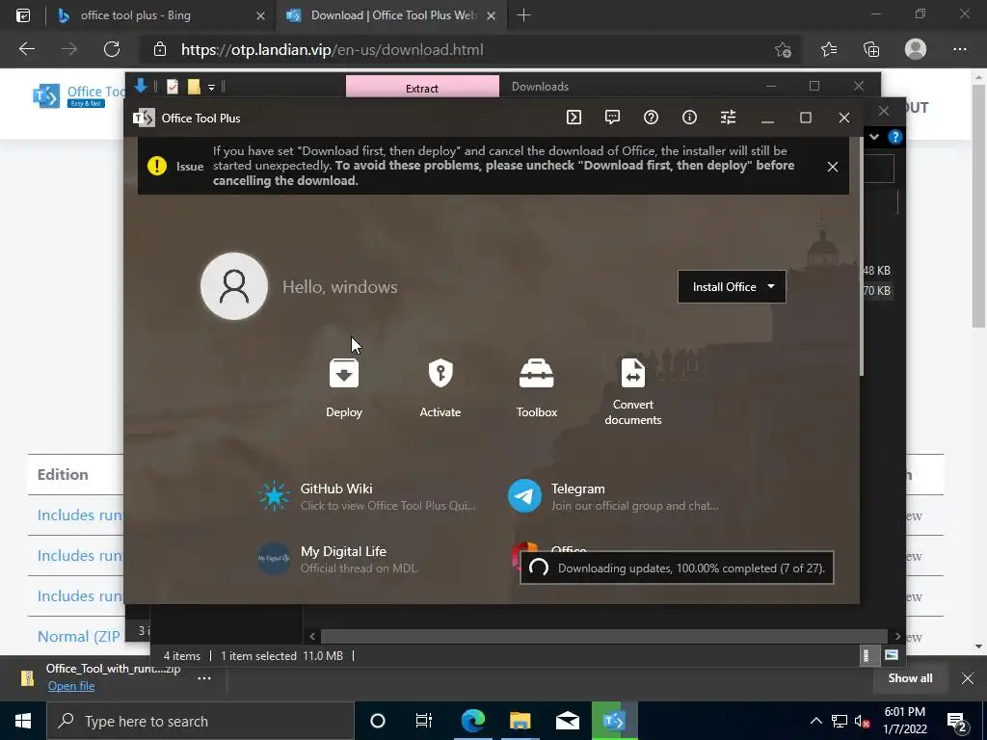The image size is (987, 740).
Task: Open Task View from taskbar
Action: [424, 721]
